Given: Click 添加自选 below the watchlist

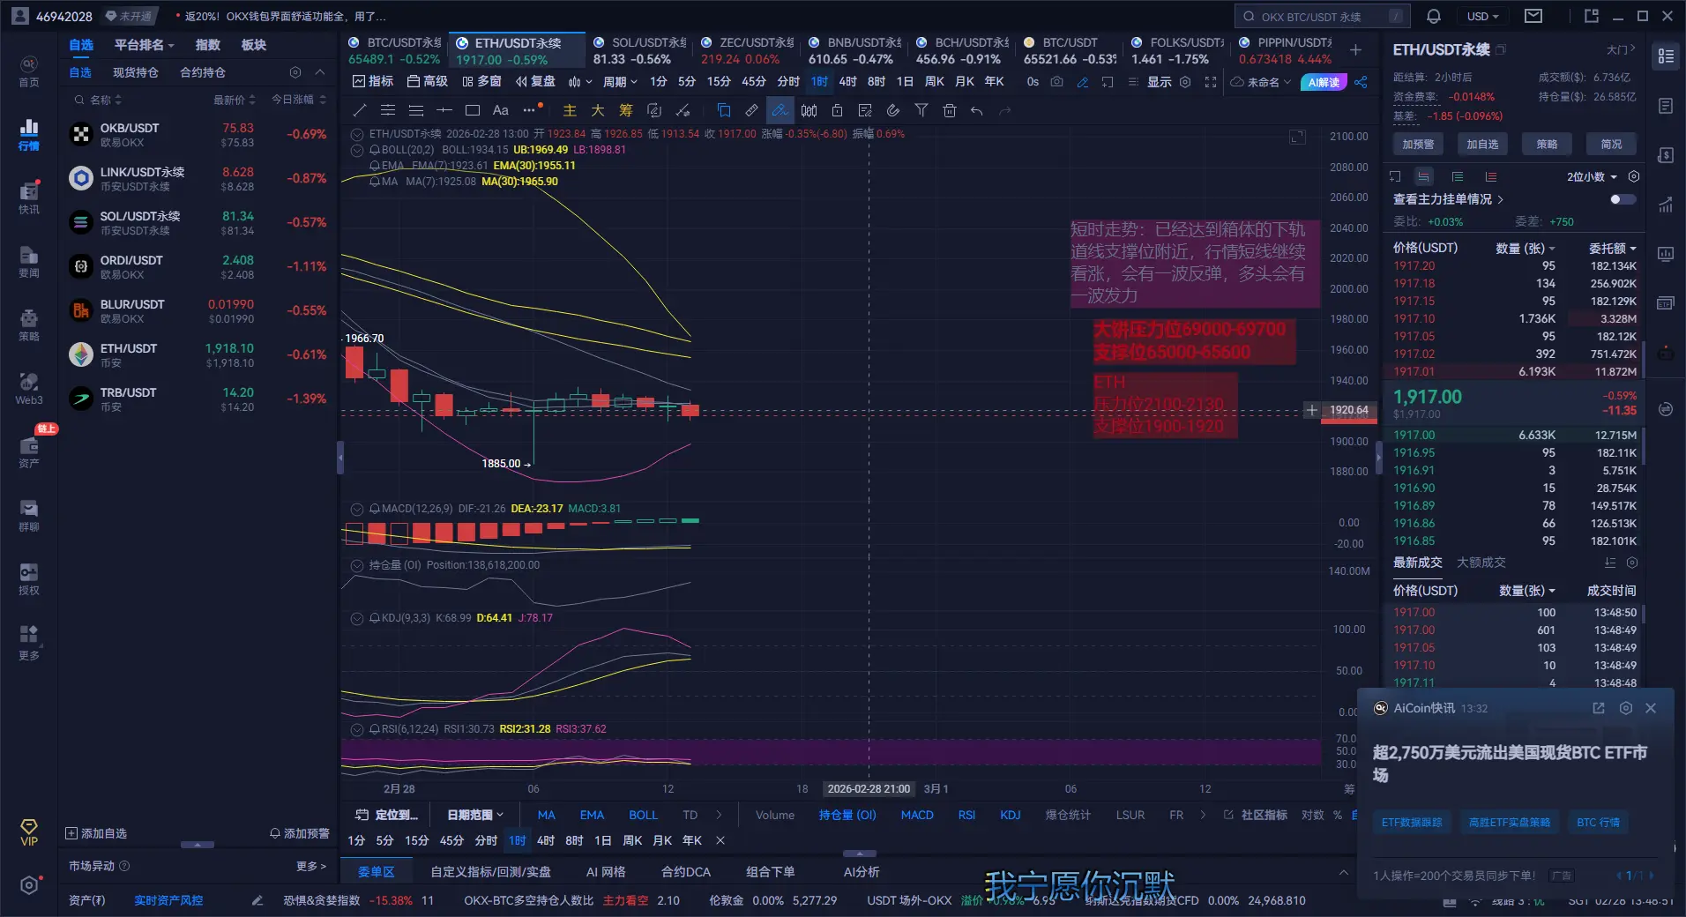Looking at the screenshot, I should [96, 833].
